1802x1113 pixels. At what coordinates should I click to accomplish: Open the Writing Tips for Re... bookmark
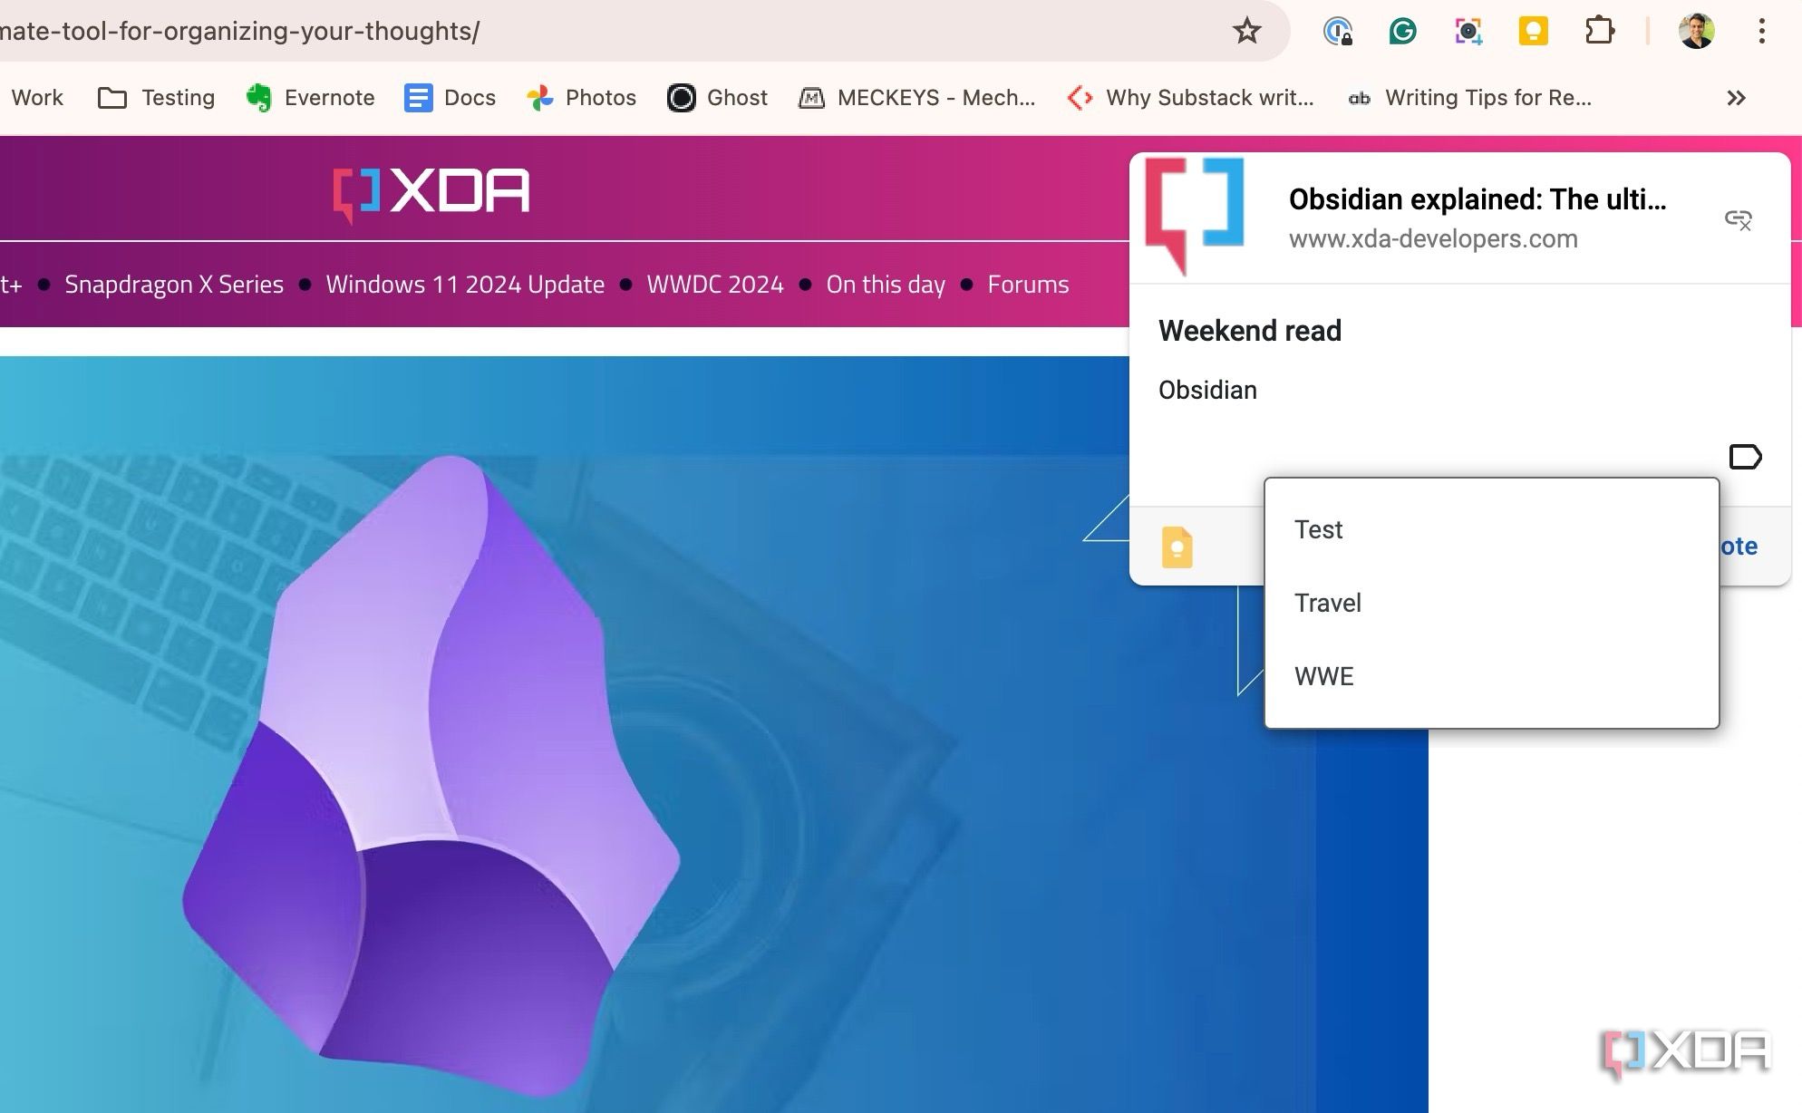[x=1469, y=98]
